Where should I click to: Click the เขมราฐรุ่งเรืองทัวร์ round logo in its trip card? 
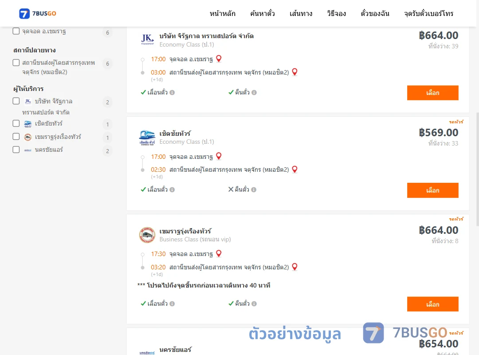pyautogui.click(x=147, y=235)
